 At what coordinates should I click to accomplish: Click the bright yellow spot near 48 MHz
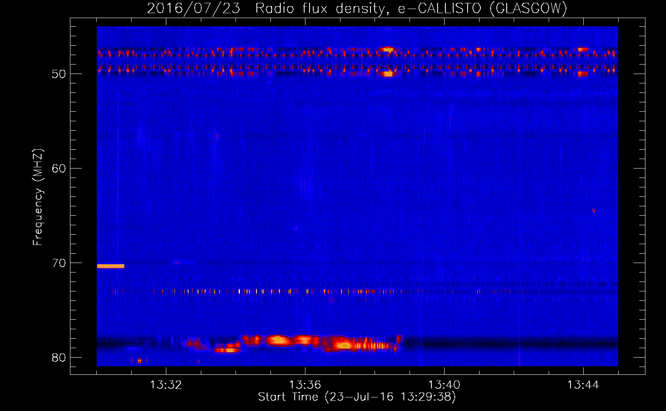point(387,50)
